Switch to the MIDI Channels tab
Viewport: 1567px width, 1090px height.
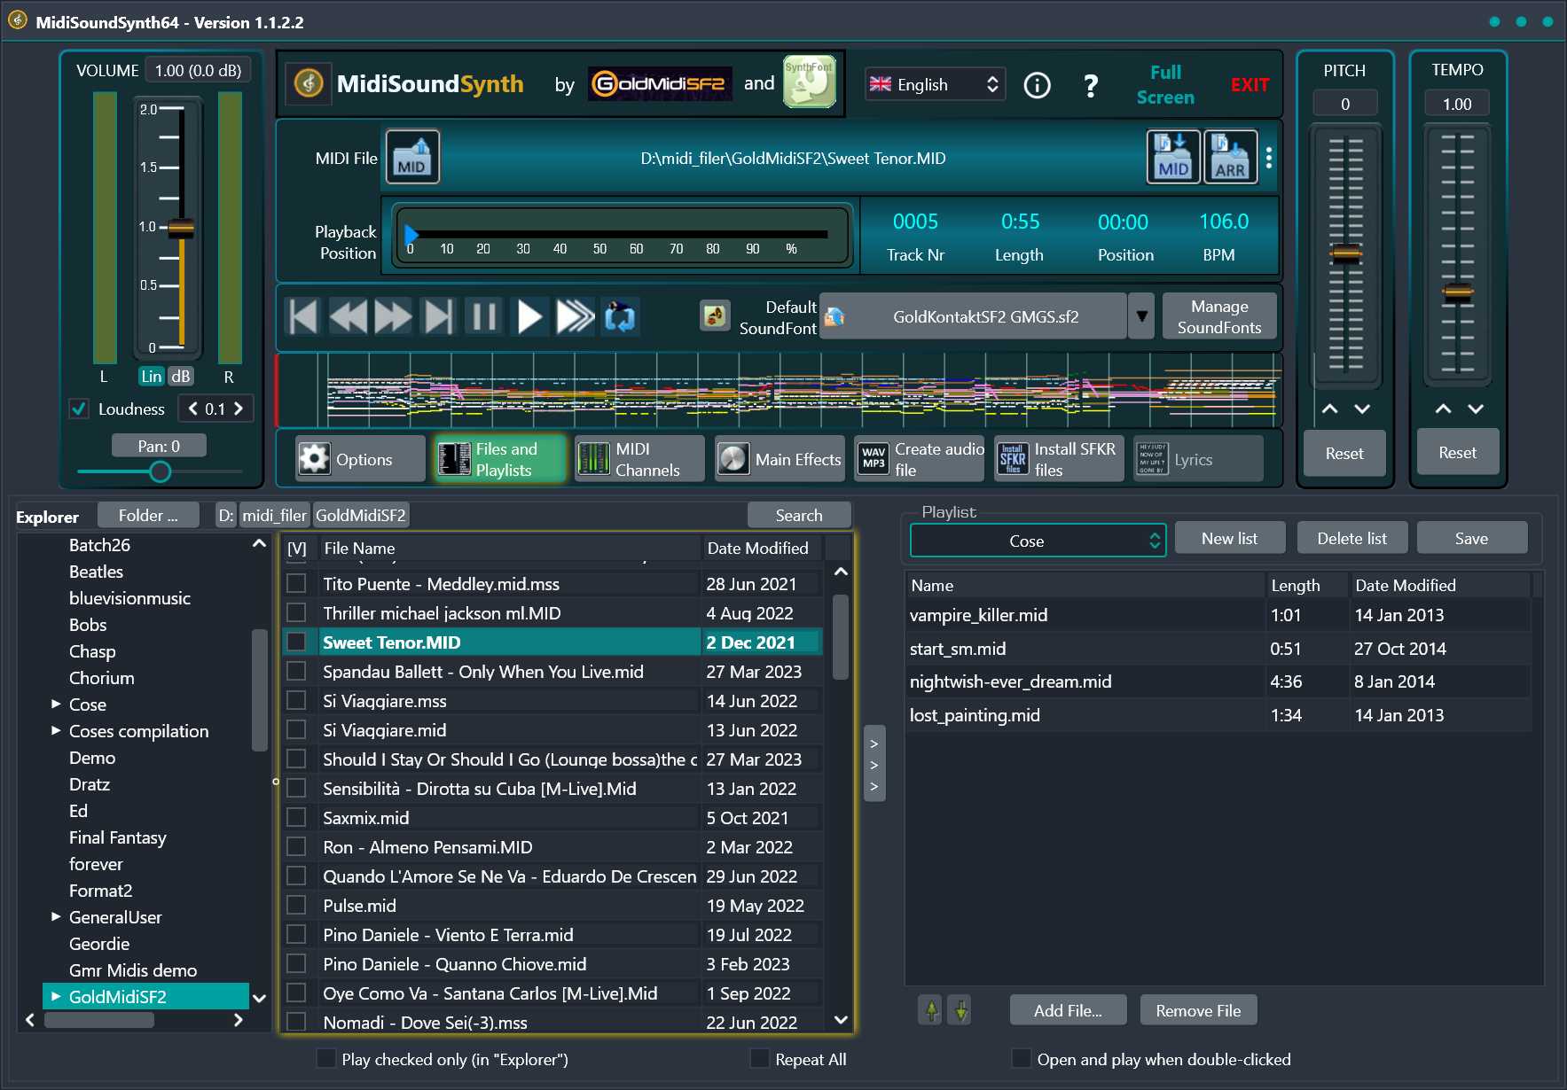(x=639, y=459)
